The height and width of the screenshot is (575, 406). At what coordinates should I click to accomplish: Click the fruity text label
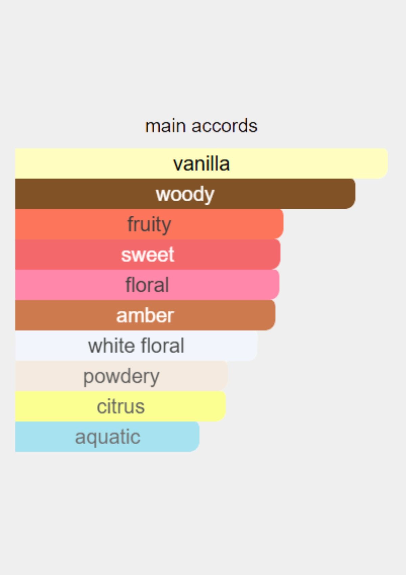[x=149, y=224]
